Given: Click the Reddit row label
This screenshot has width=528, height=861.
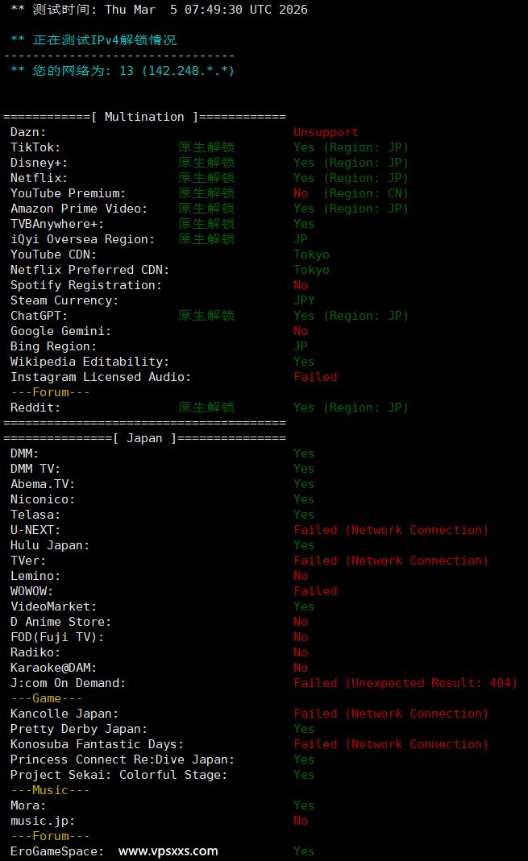Looking at the screenshot, I should 35,408.
